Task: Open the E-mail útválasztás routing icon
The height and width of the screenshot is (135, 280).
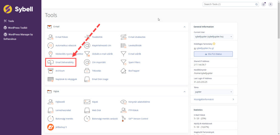Action: pos(123,37)
